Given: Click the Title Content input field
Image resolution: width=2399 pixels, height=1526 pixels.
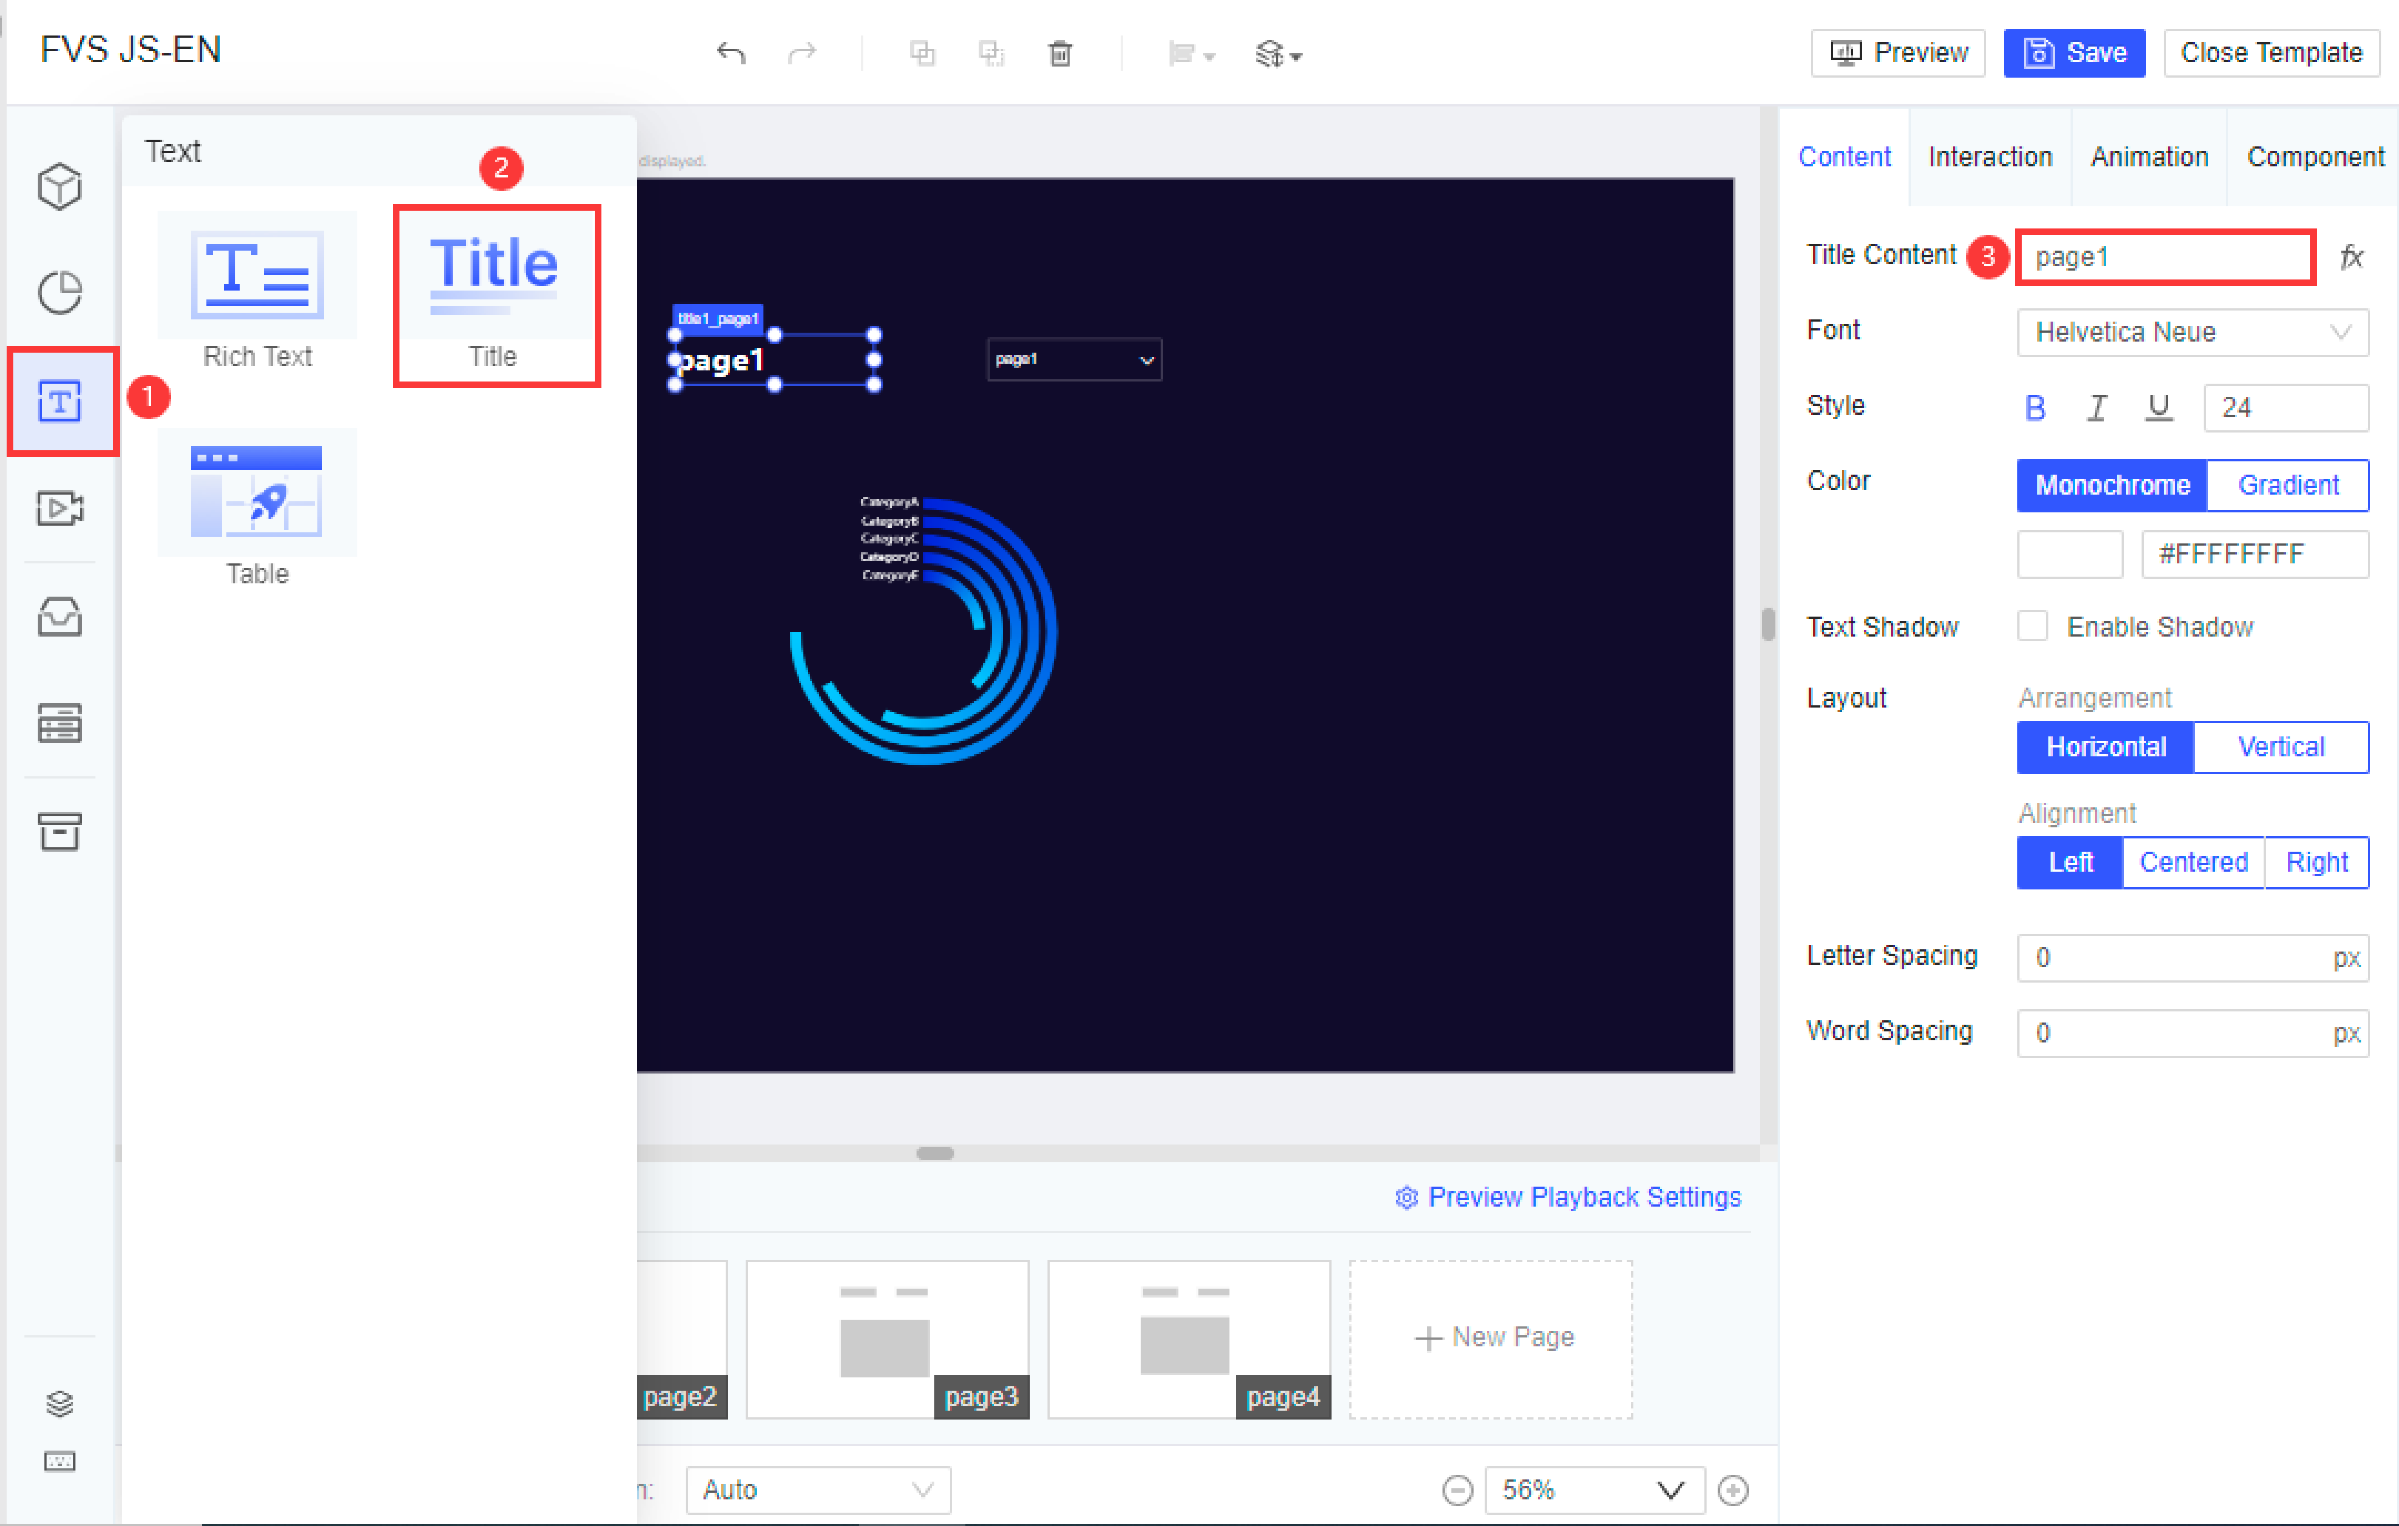Looking at the screenshot, I should coord(2166,257).
